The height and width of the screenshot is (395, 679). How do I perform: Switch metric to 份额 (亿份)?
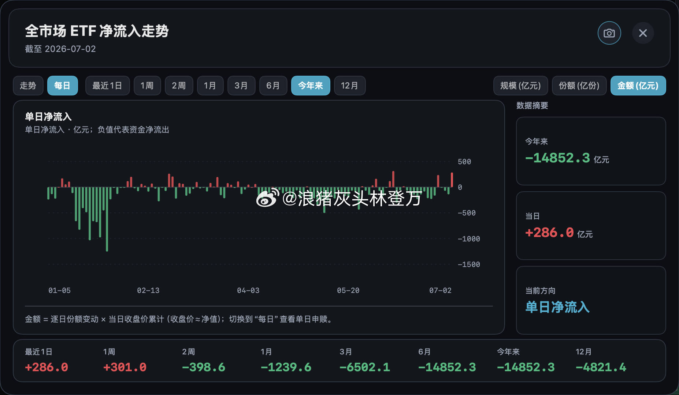pyautogui.click(x=579, y=86)
